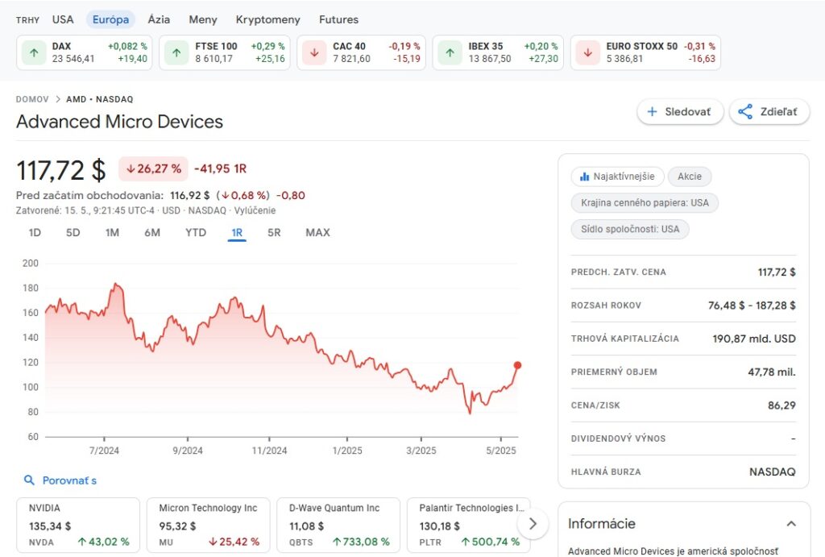The image size is (825, 557).
Task: Show MAX chart range
Action: pyautogui.click(x=317, y=232)
